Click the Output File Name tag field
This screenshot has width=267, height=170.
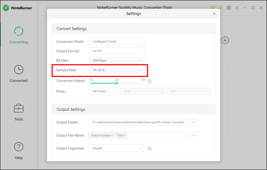click(138, 135)
